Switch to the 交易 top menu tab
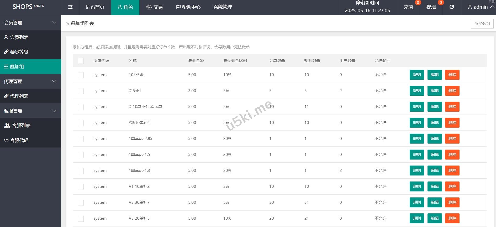 pyautogui.click(x=154, y=7)
